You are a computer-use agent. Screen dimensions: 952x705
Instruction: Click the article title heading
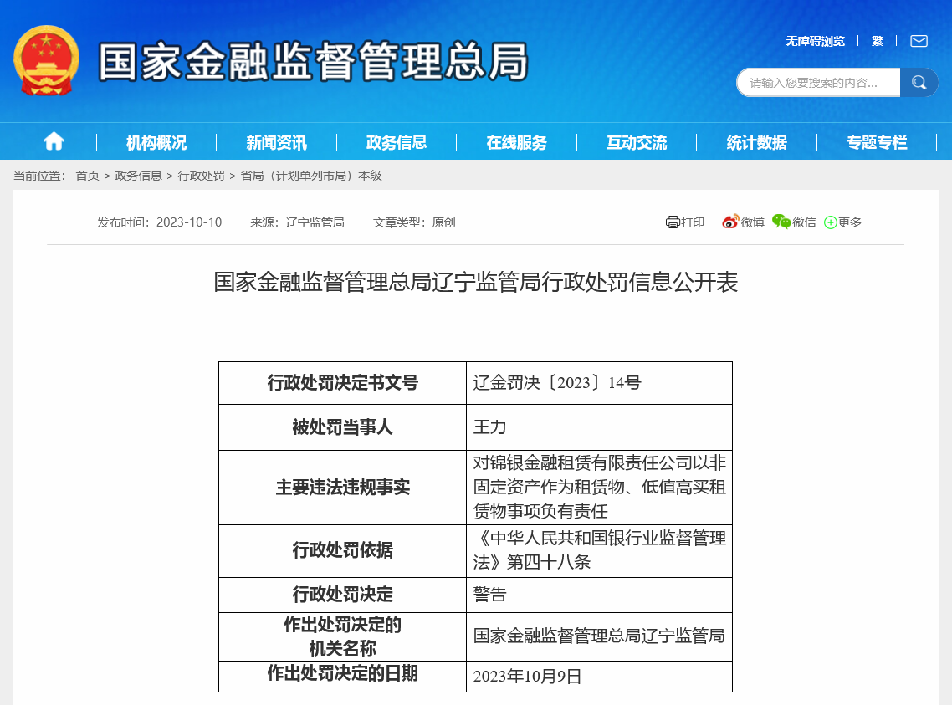pos(476,282)
